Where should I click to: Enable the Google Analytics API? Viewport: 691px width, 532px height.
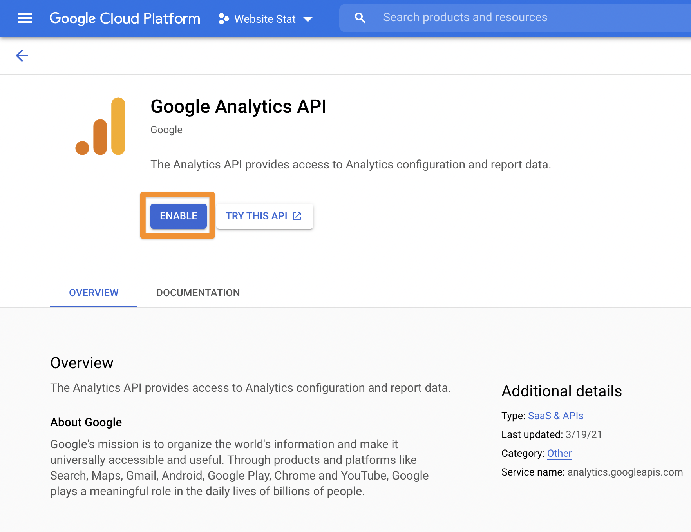pyautogui.click(x=179, y=216)
